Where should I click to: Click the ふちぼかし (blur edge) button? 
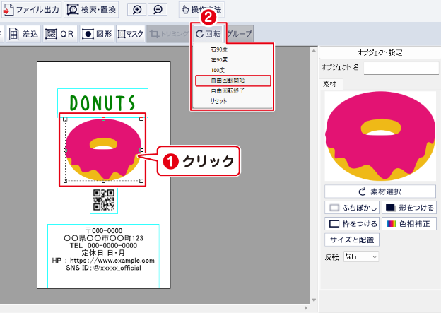(351, 208)
